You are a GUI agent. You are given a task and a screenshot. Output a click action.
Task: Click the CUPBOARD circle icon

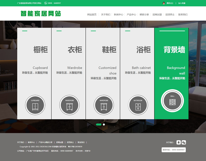coord(35,105)
